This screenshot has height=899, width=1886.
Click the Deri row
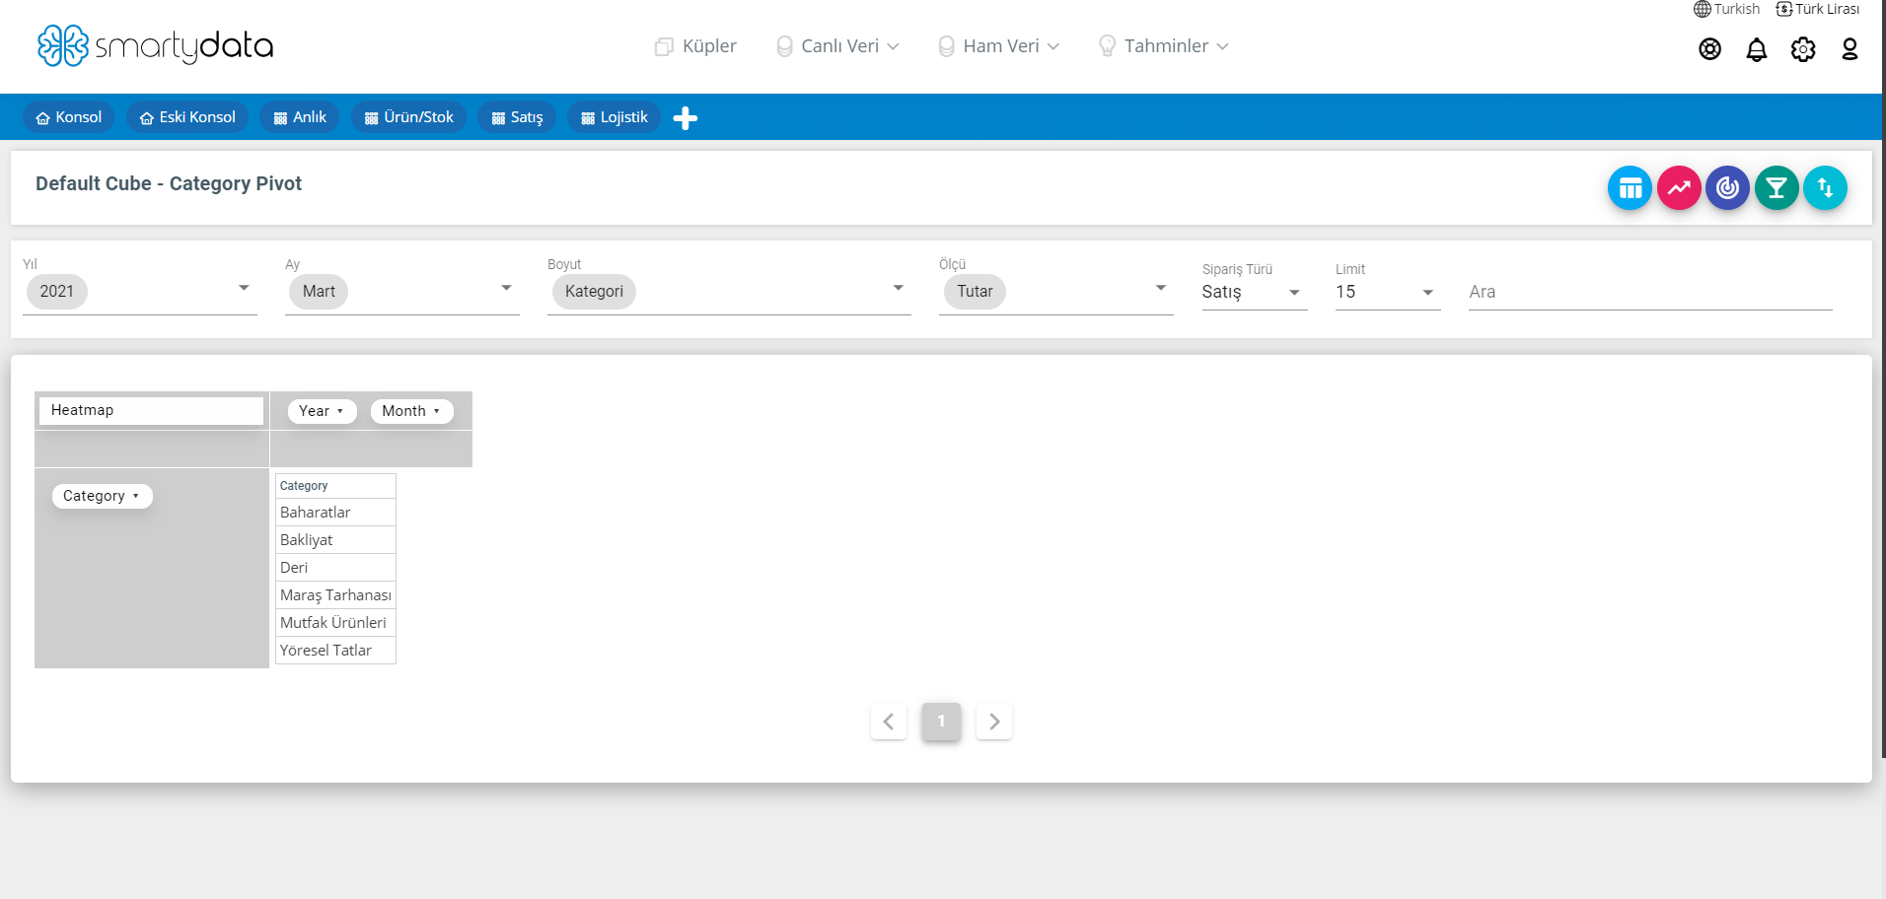point(335,568)
